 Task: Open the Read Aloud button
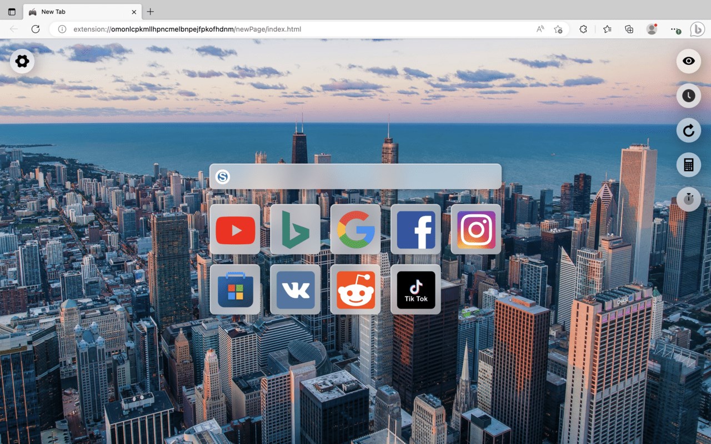coord(540,29)
